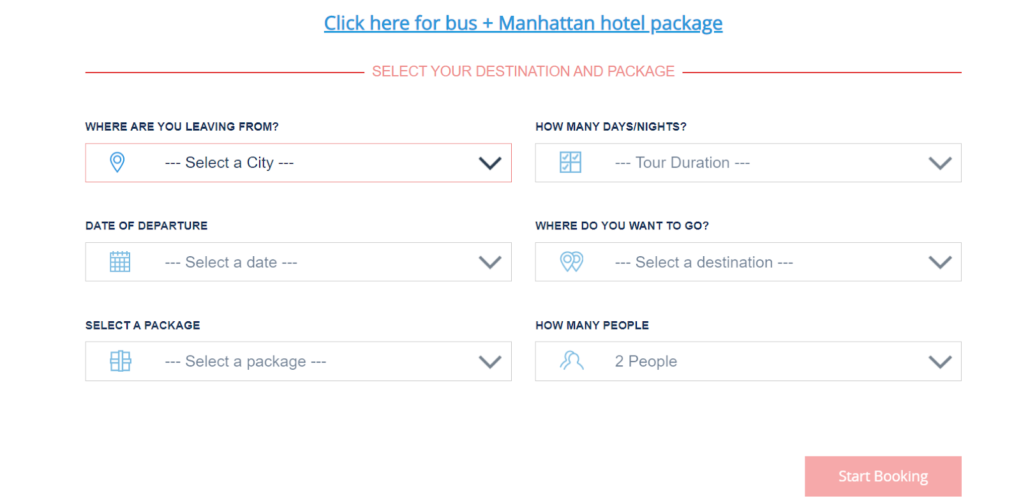Viewport: 1021px width, 501px height.
Task: Expand the 2 People chevron arrow
Action: point(941,362)
